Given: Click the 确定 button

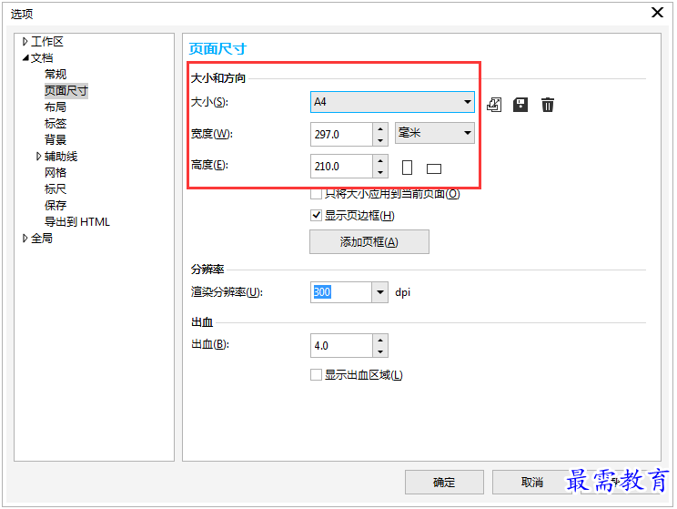Looking at the screenshot, I should [x=444, y=482].
